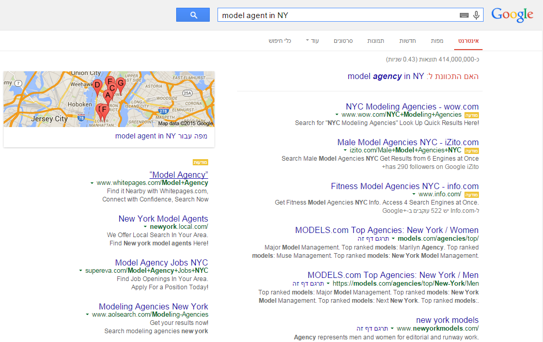Click the Google logo

[x=512, y=15]
